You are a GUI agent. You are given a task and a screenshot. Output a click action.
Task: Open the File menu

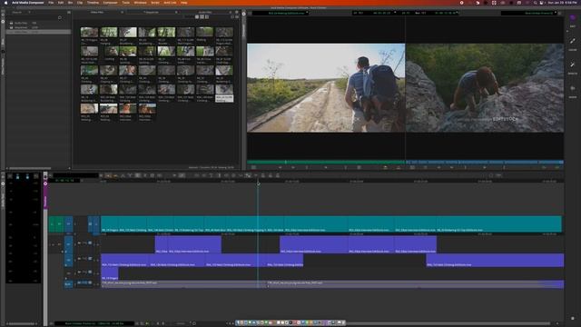(51, 3)
